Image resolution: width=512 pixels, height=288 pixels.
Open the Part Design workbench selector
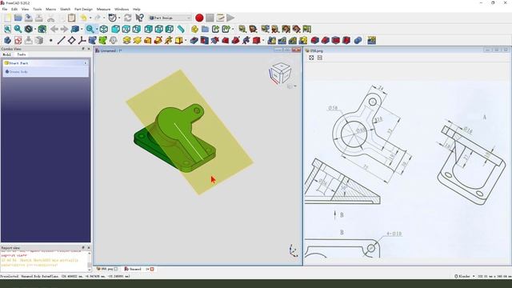[170, 18]
